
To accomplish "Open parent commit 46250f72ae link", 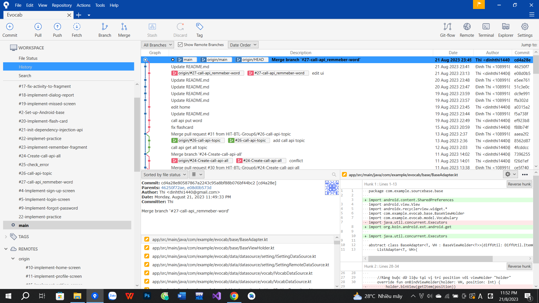I will pos(173,188).
